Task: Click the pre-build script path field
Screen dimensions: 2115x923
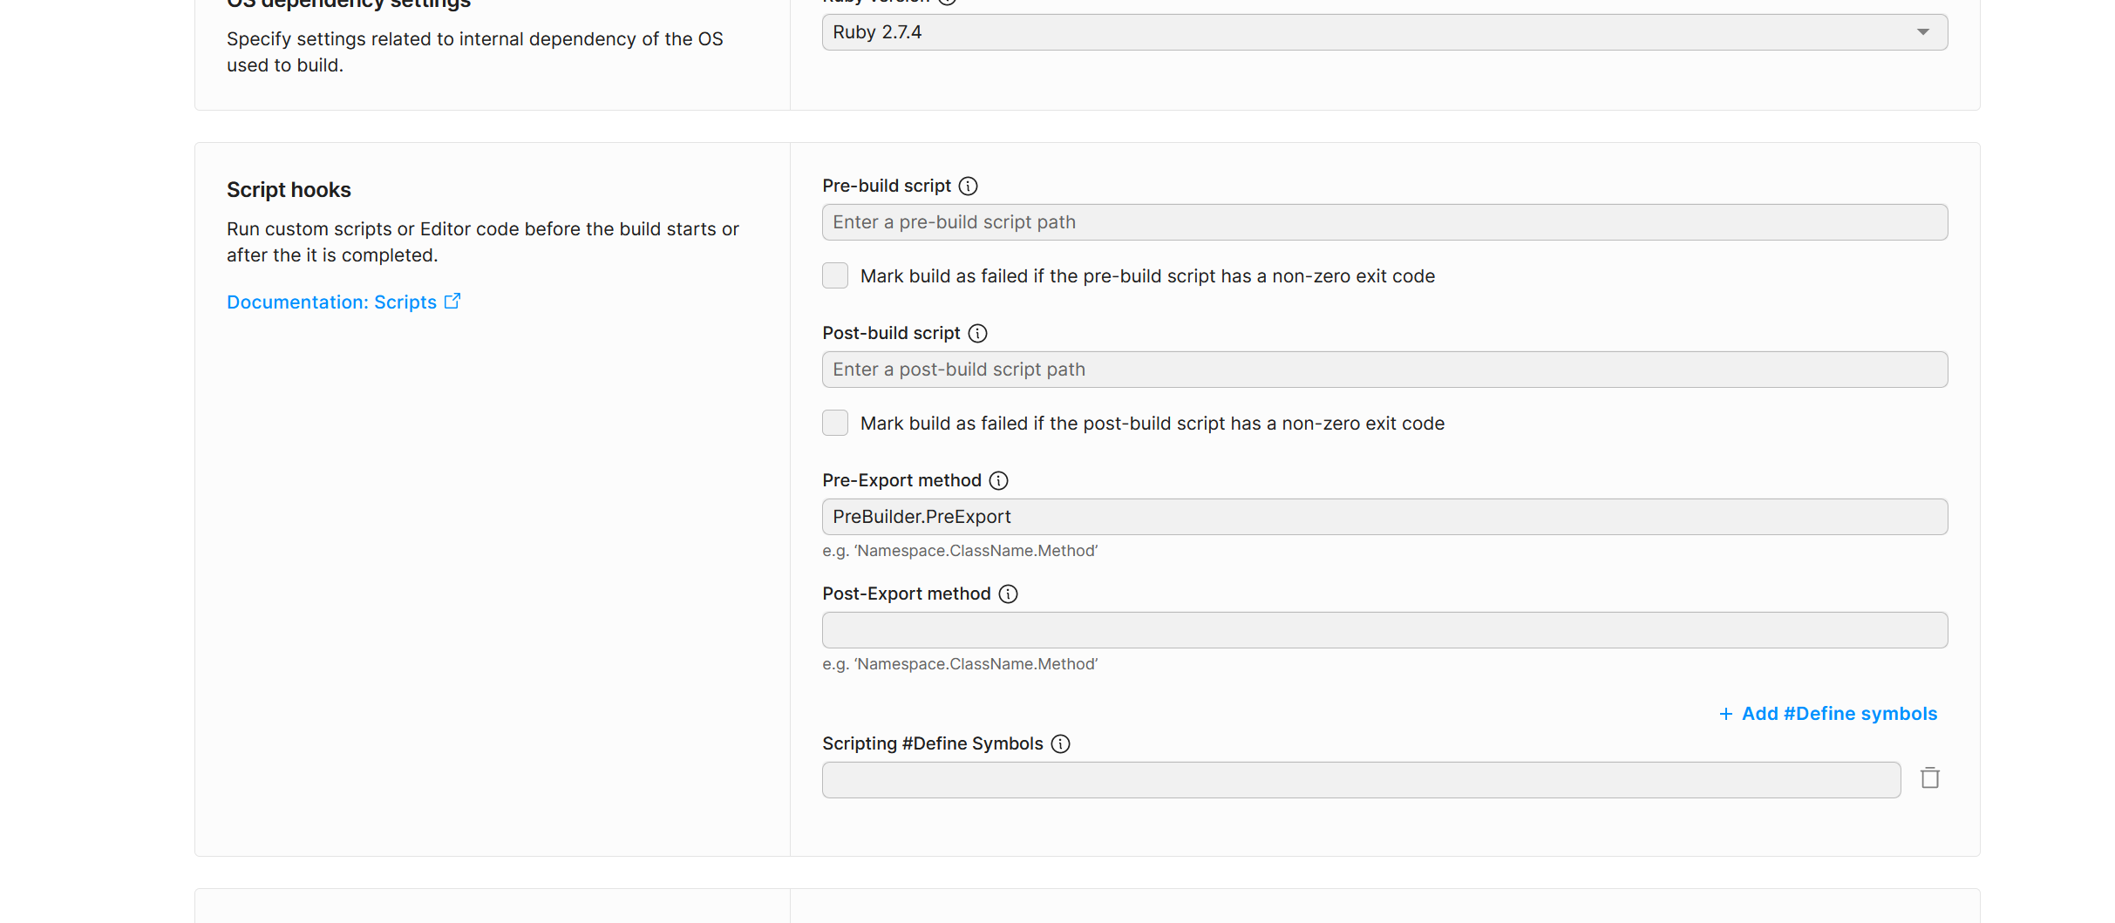Action: point(1384,222)
